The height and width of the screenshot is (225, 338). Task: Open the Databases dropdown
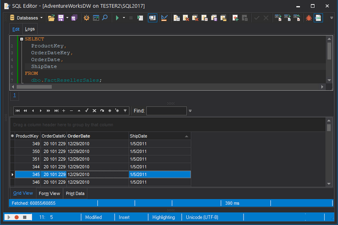(26, 18)
